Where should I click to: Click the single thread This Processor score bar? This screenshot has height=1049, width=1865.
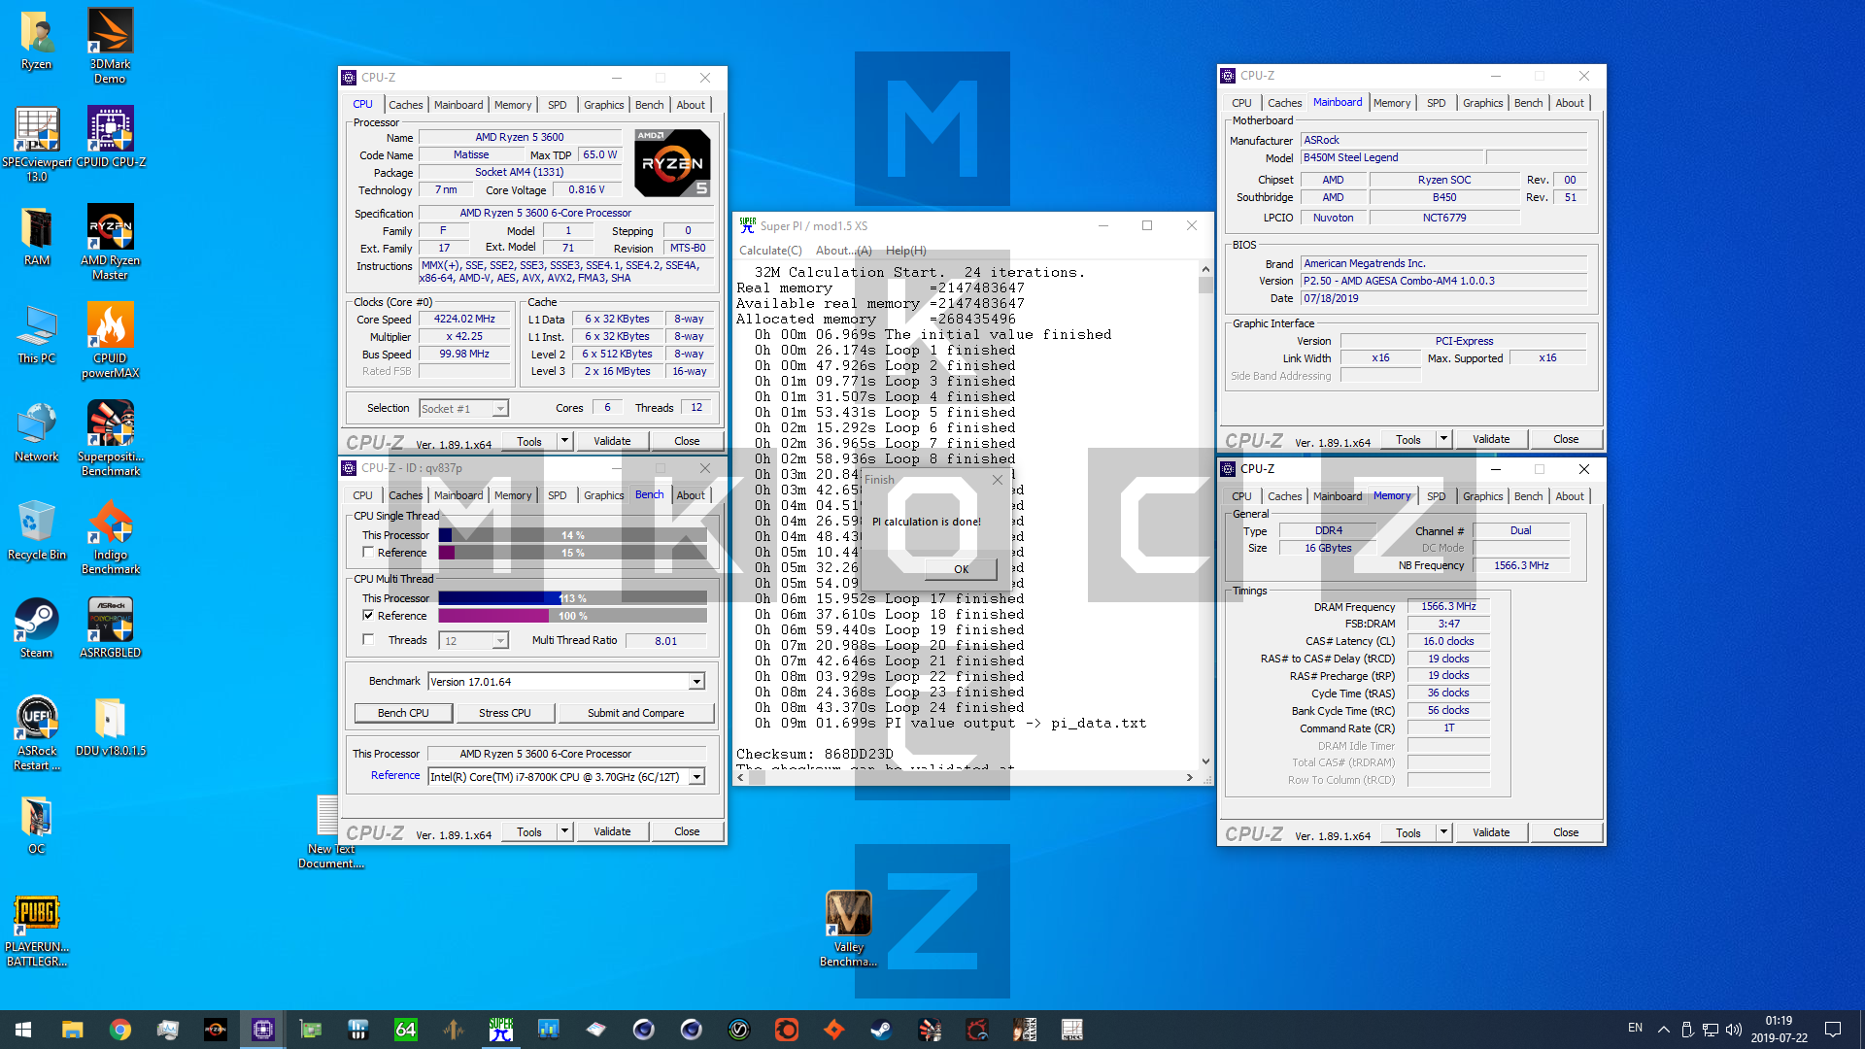pos(572,535)
